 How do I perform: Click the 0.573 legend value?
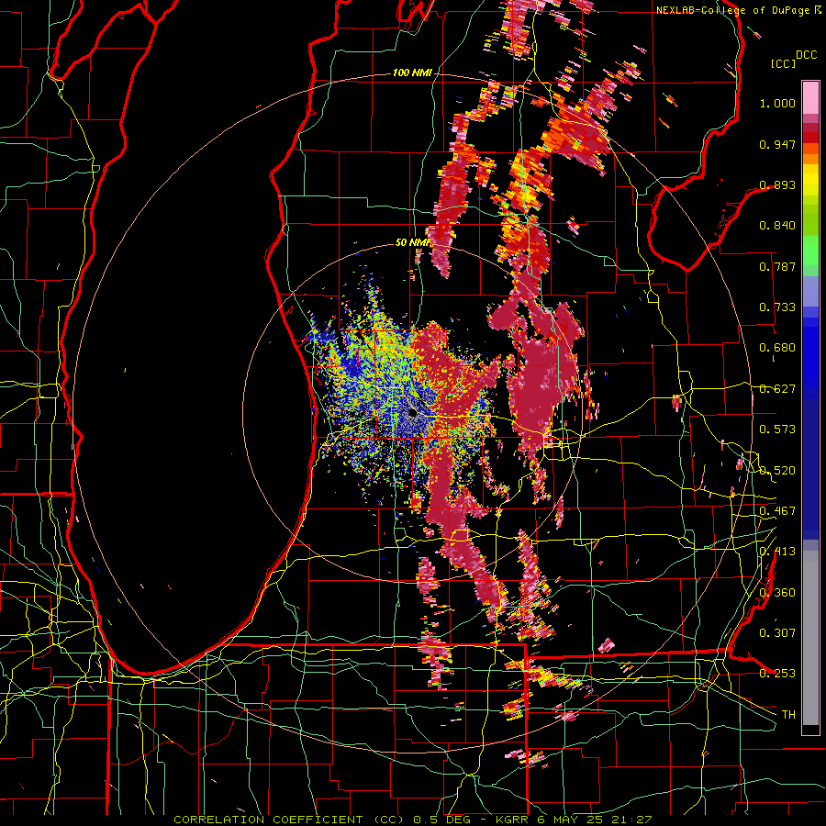tap(777, 430)
